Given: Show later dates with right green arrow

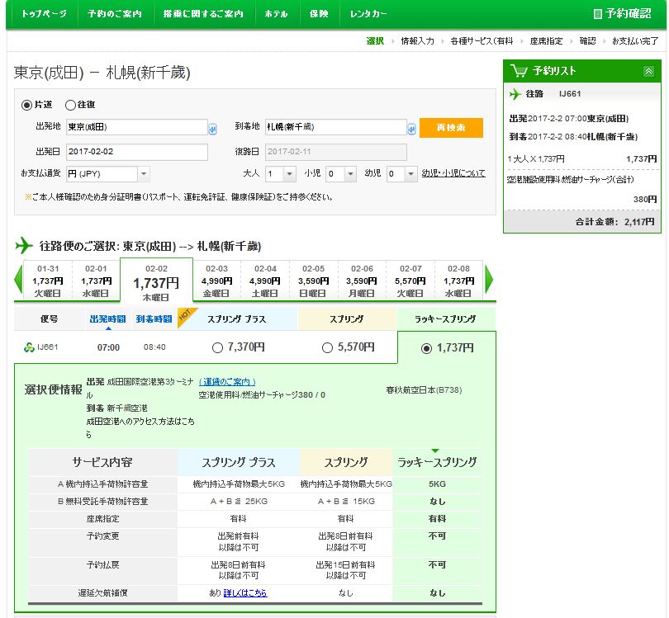Looking at the screenshot, I should pyautogui.click(x=489, y=280).
